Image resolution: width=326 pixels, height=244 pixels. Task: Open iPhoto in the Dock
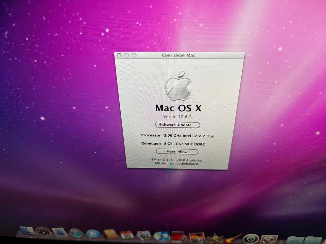pos(197,237)
